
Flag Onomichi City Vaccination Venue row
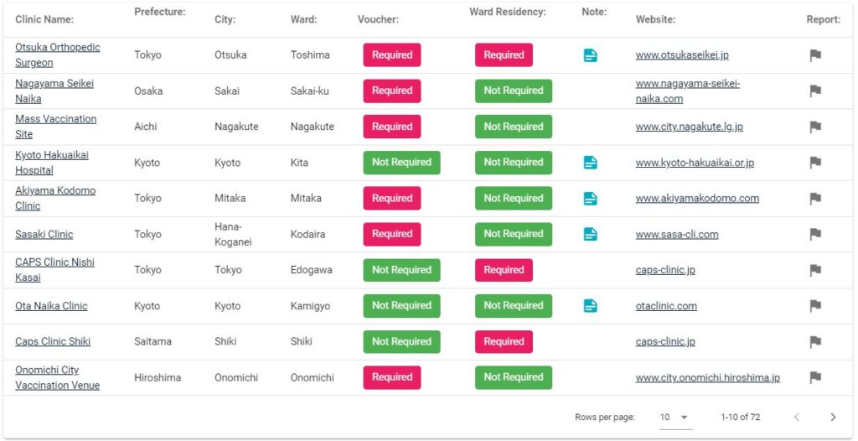coord(815,377)
